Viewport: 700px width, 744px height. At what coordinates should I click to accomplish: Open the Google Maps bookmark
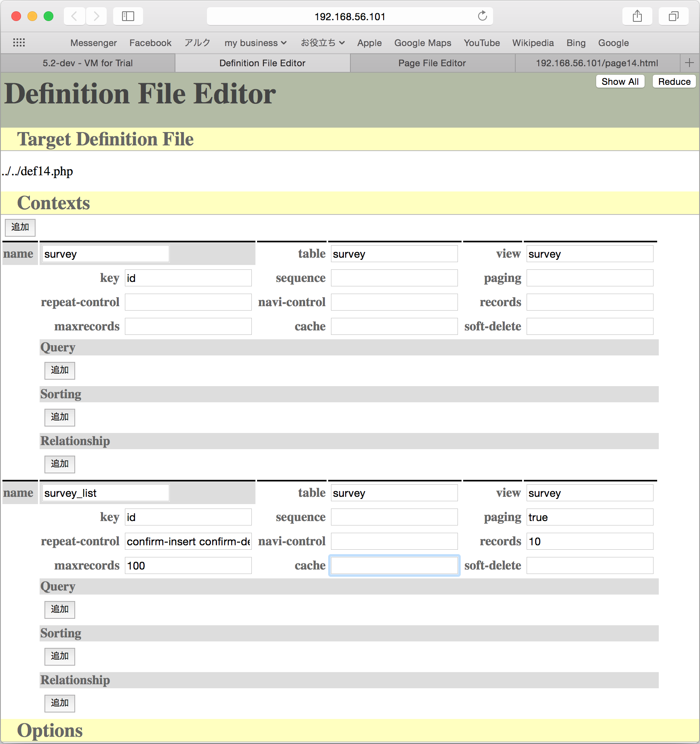tap(423, 43)
